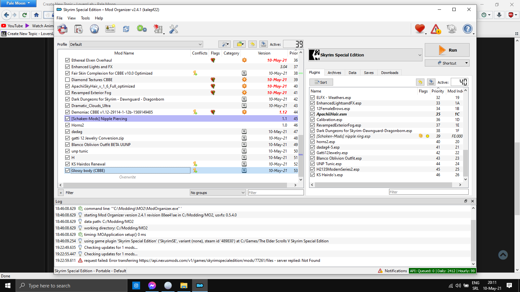520x292 pixels.
Task: Expand the Skyrim Special Edition executable dropdown
Action: point(365,55)
